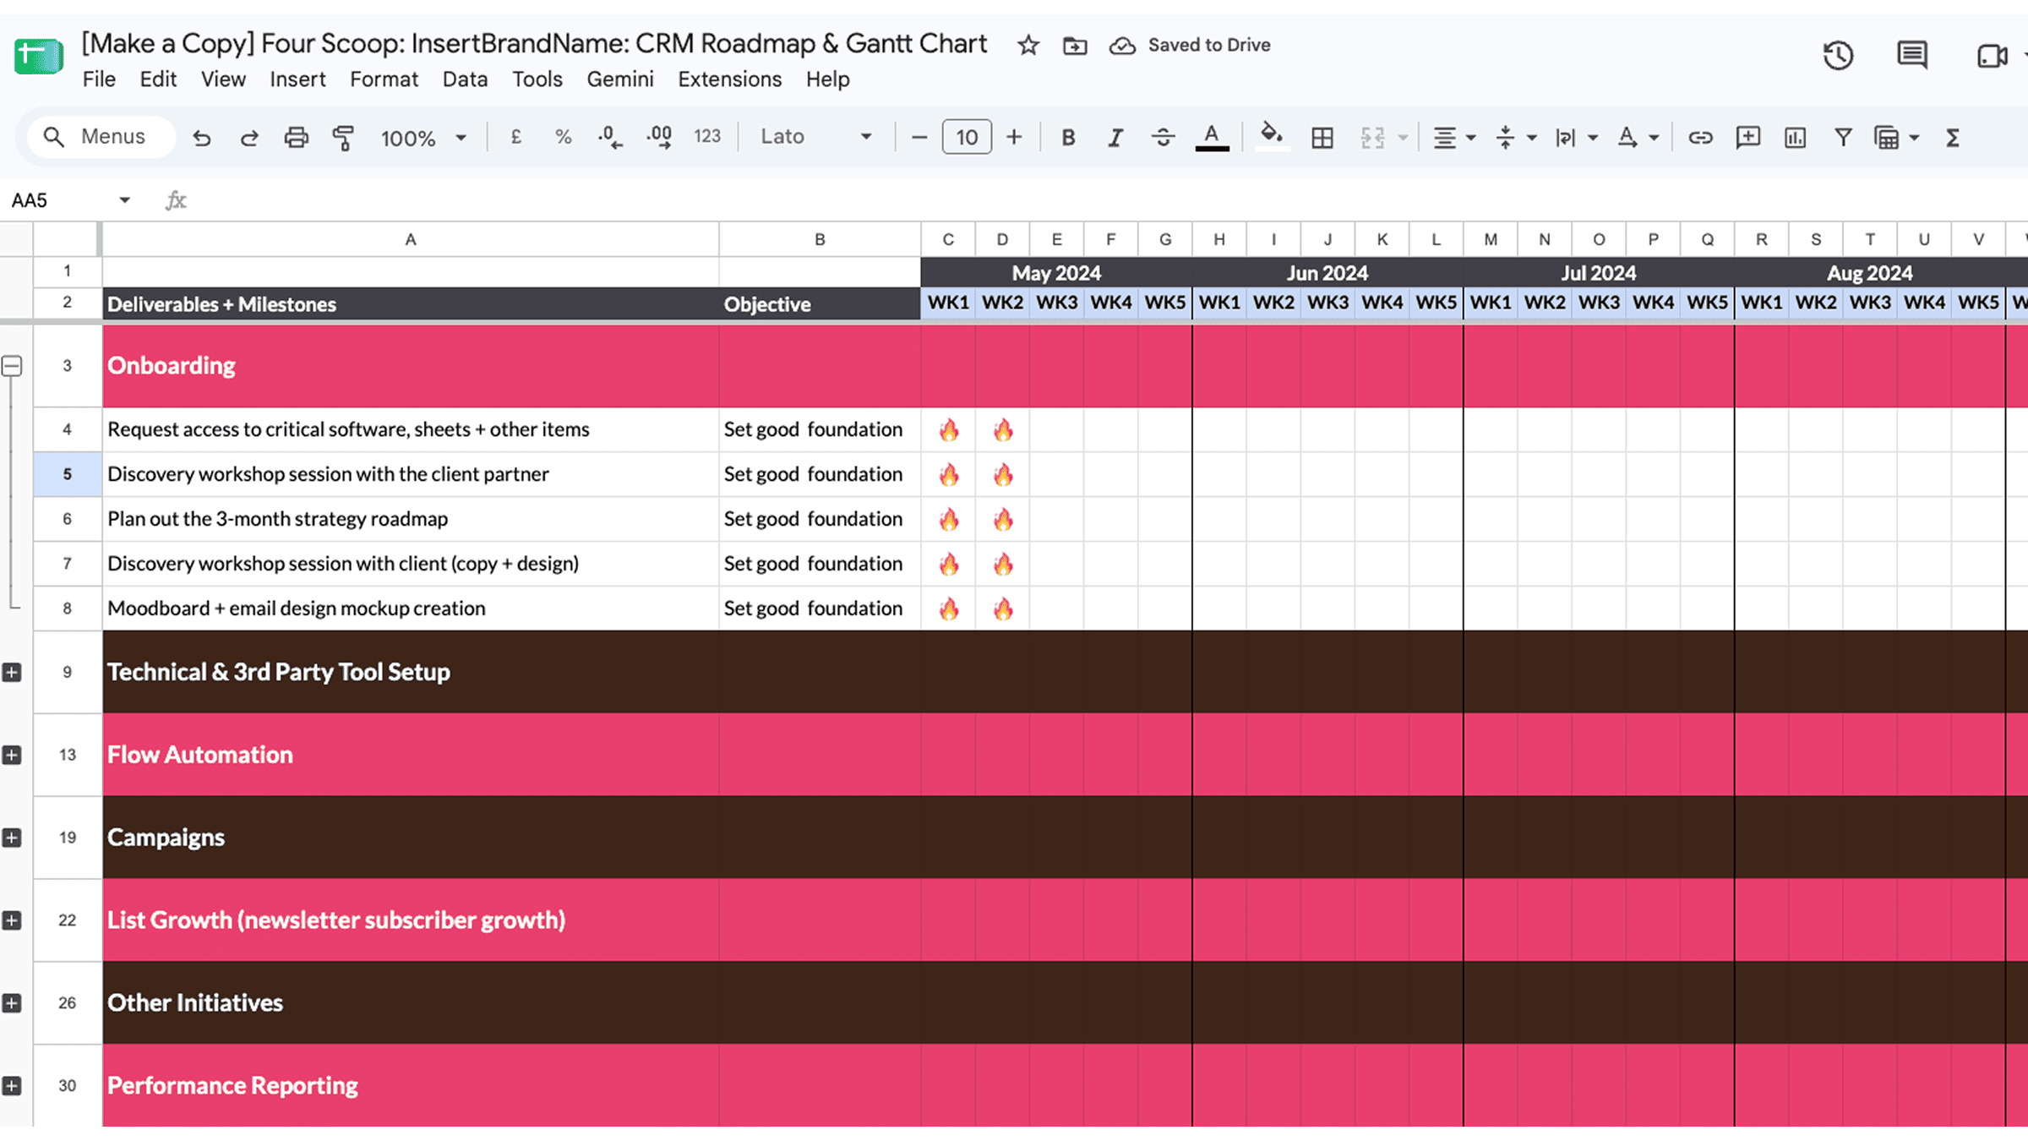The width and height of the screenshot is (2028, 1141).
Task: Expand the Performance Reporting group
Action: tap(12, 1086)
